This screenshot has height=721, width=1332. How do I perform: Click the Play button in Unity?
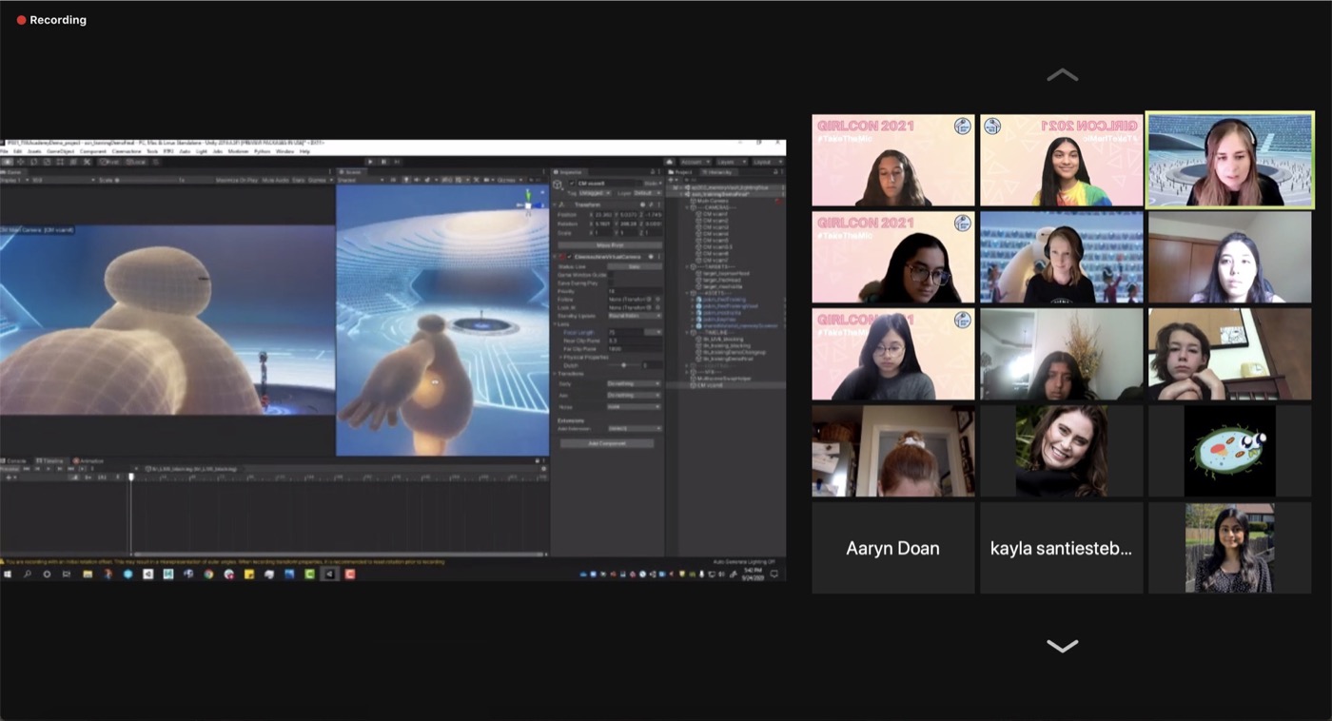coord(370,162)
